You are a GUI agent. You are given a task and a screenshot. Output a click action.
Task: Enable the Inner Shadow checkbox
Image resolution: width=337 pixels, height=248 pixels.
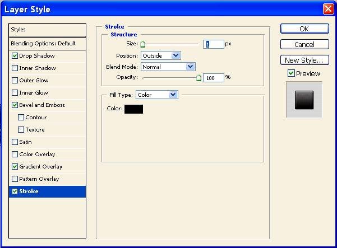15,68
